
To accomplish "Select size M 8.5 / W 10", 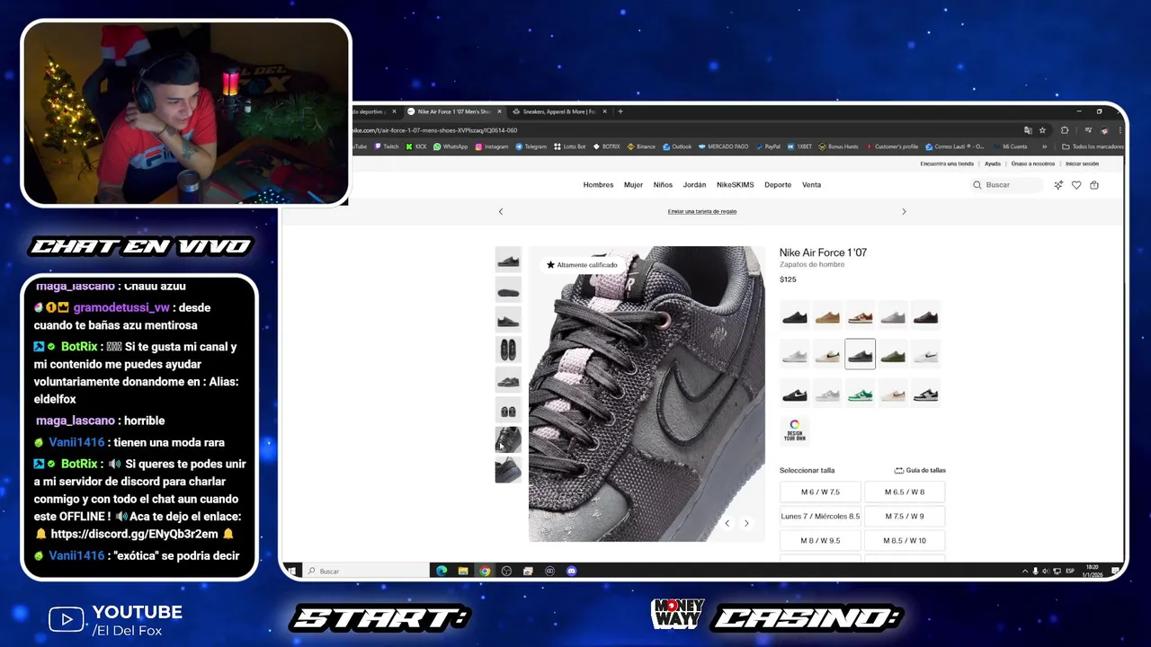I will (905, 540).
